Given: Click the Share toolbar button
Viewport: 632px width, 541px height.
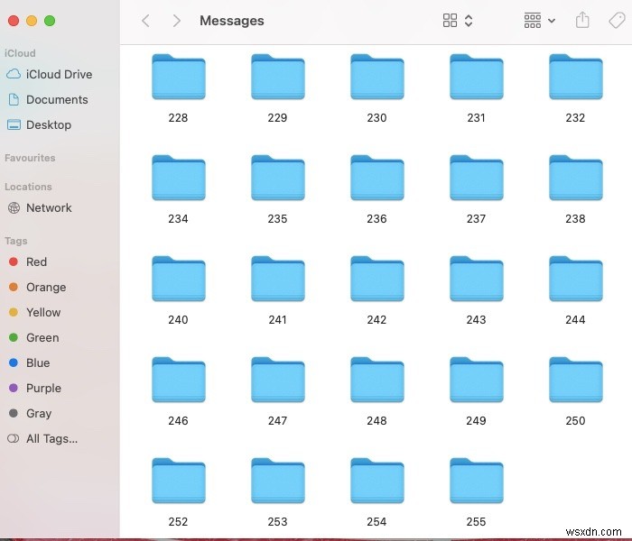Looking at the screenshot, I should [582, 20].
